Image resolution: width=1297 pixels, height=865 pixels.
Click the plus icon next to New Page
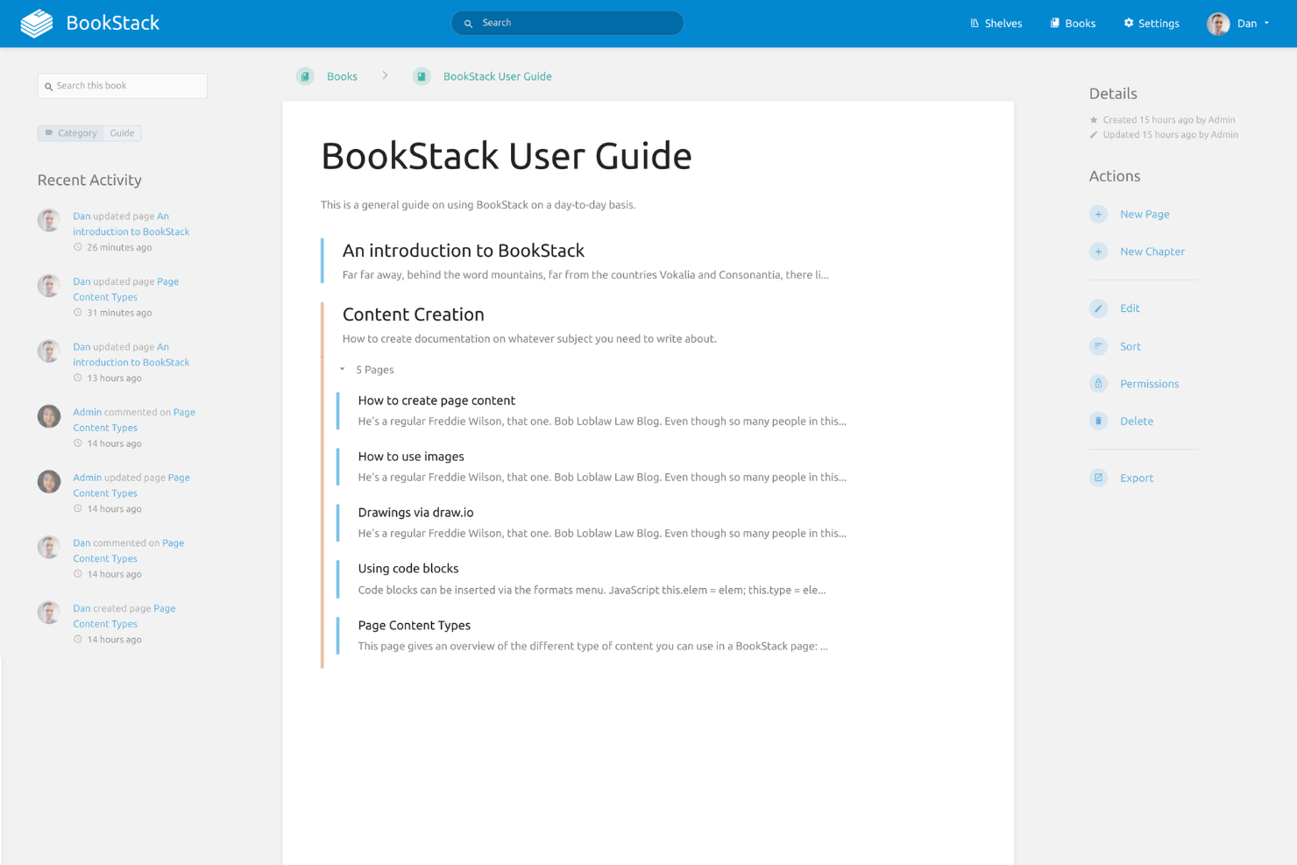pyautogui.click(x=1098, y=214)
